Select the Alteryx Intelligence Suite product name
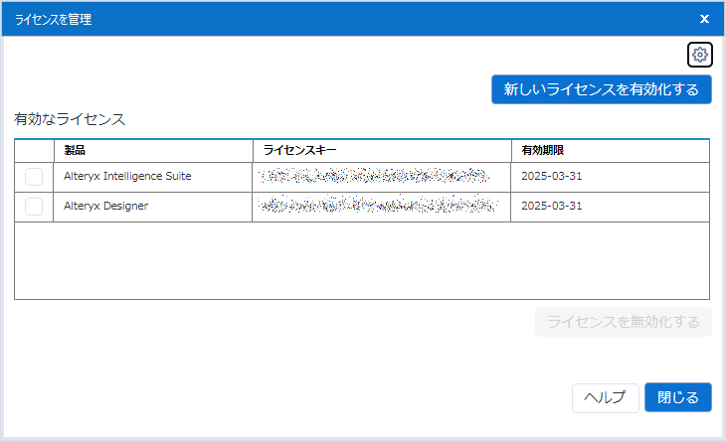This screenshot has height=441, width=726. click(x=127, y=177)
